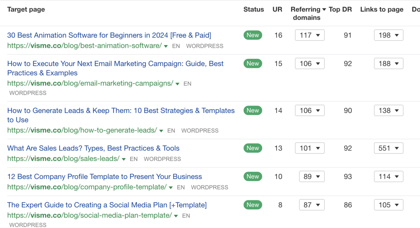Sort by the UR column header

[x=277, y=10]
